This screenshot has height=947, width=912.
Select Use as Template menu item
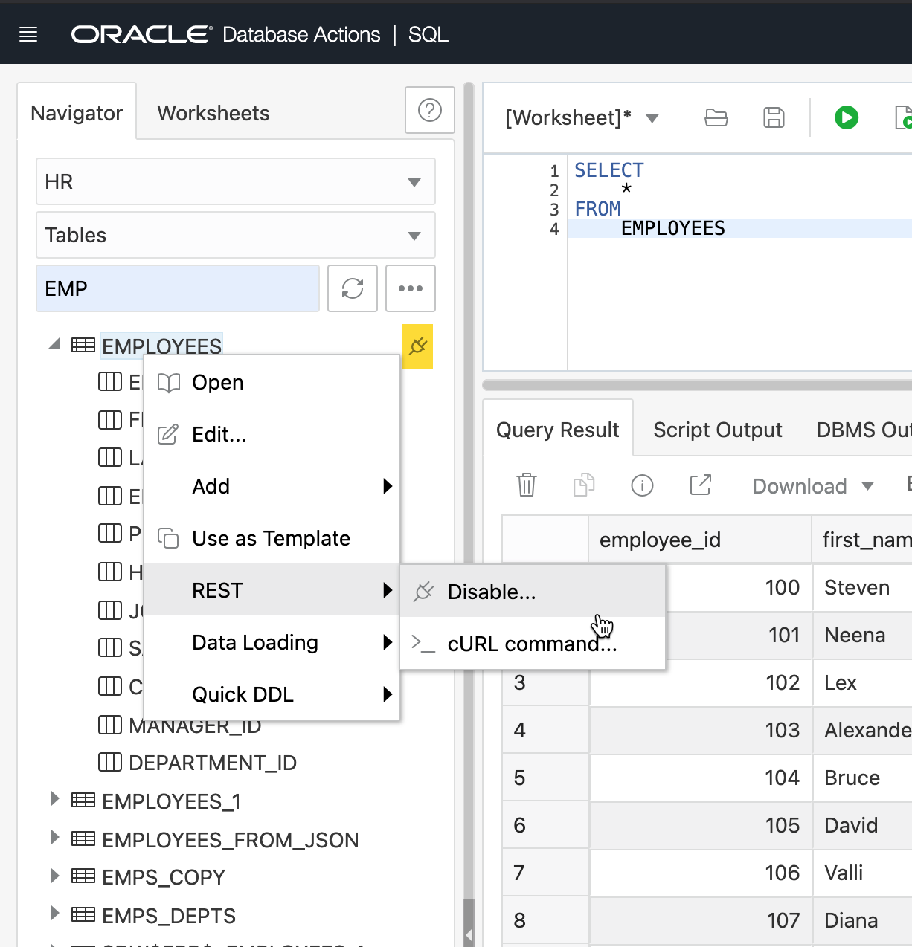point(272,538)
